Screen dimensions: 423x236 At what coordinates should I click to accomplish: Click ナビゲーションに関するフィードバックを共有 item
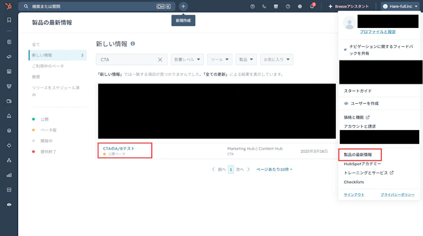click(x=379, y=50)
